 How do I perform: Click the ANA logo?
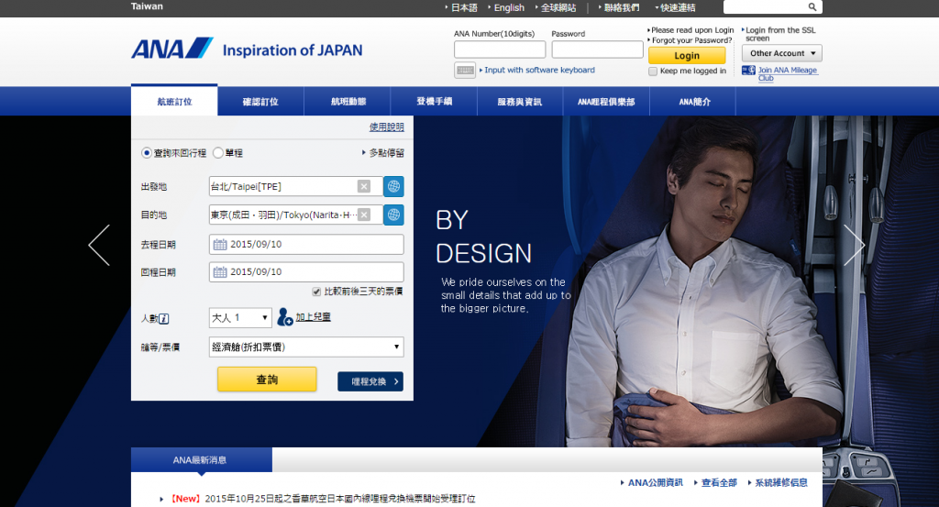coord(171,49)
